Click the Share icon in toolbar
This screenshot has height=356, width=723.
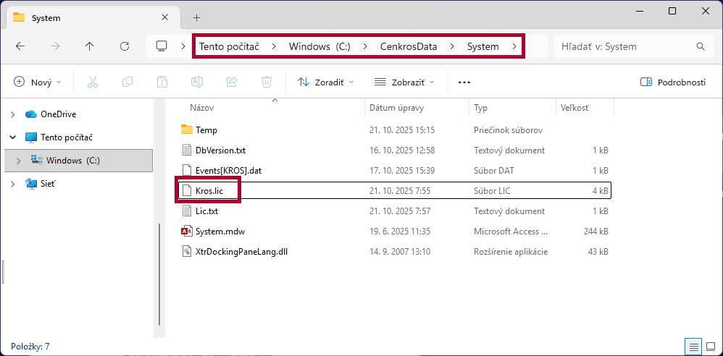tap(232, 82)
